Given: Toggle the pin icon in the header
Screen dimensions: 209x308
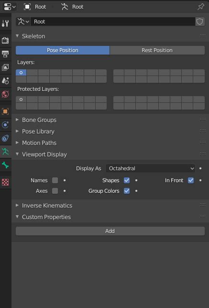Looking at the screenshot, I should coord(200,7).
